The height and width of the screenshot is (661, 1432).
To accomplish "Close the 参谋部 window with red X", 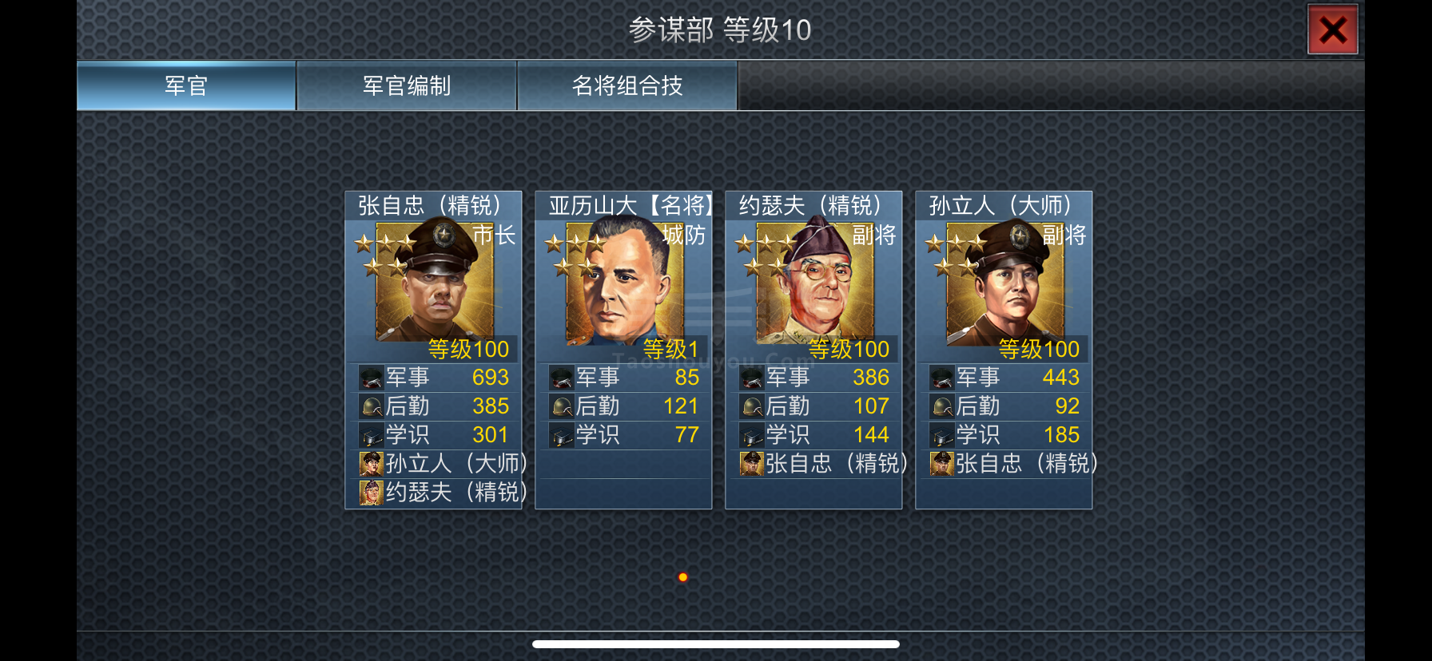I will (1332, 30).
